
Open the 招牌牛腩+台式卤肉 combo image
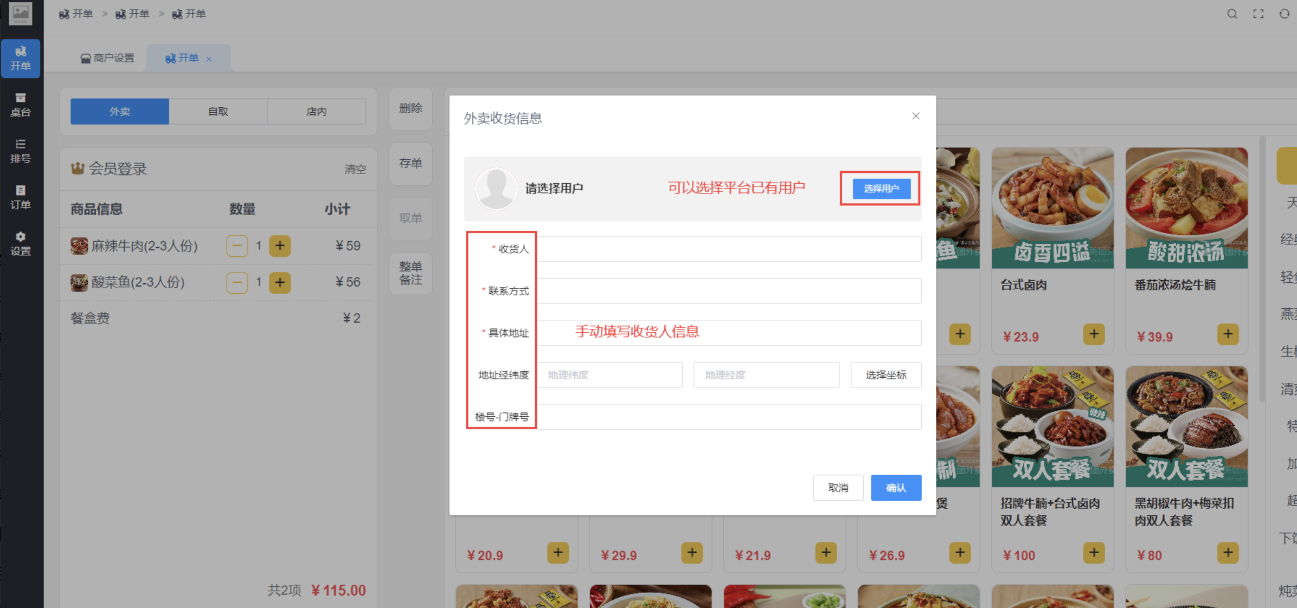(1052, 426)
